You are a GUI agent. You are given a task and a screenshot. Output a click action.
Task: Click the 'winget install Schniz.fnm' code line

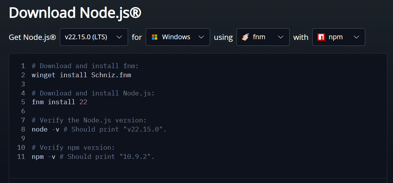pyautogui.click(x=81, y=75)
